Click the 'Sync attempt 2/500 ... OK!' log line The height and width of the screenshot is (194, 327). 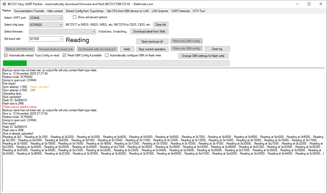[x=19, y=90]
